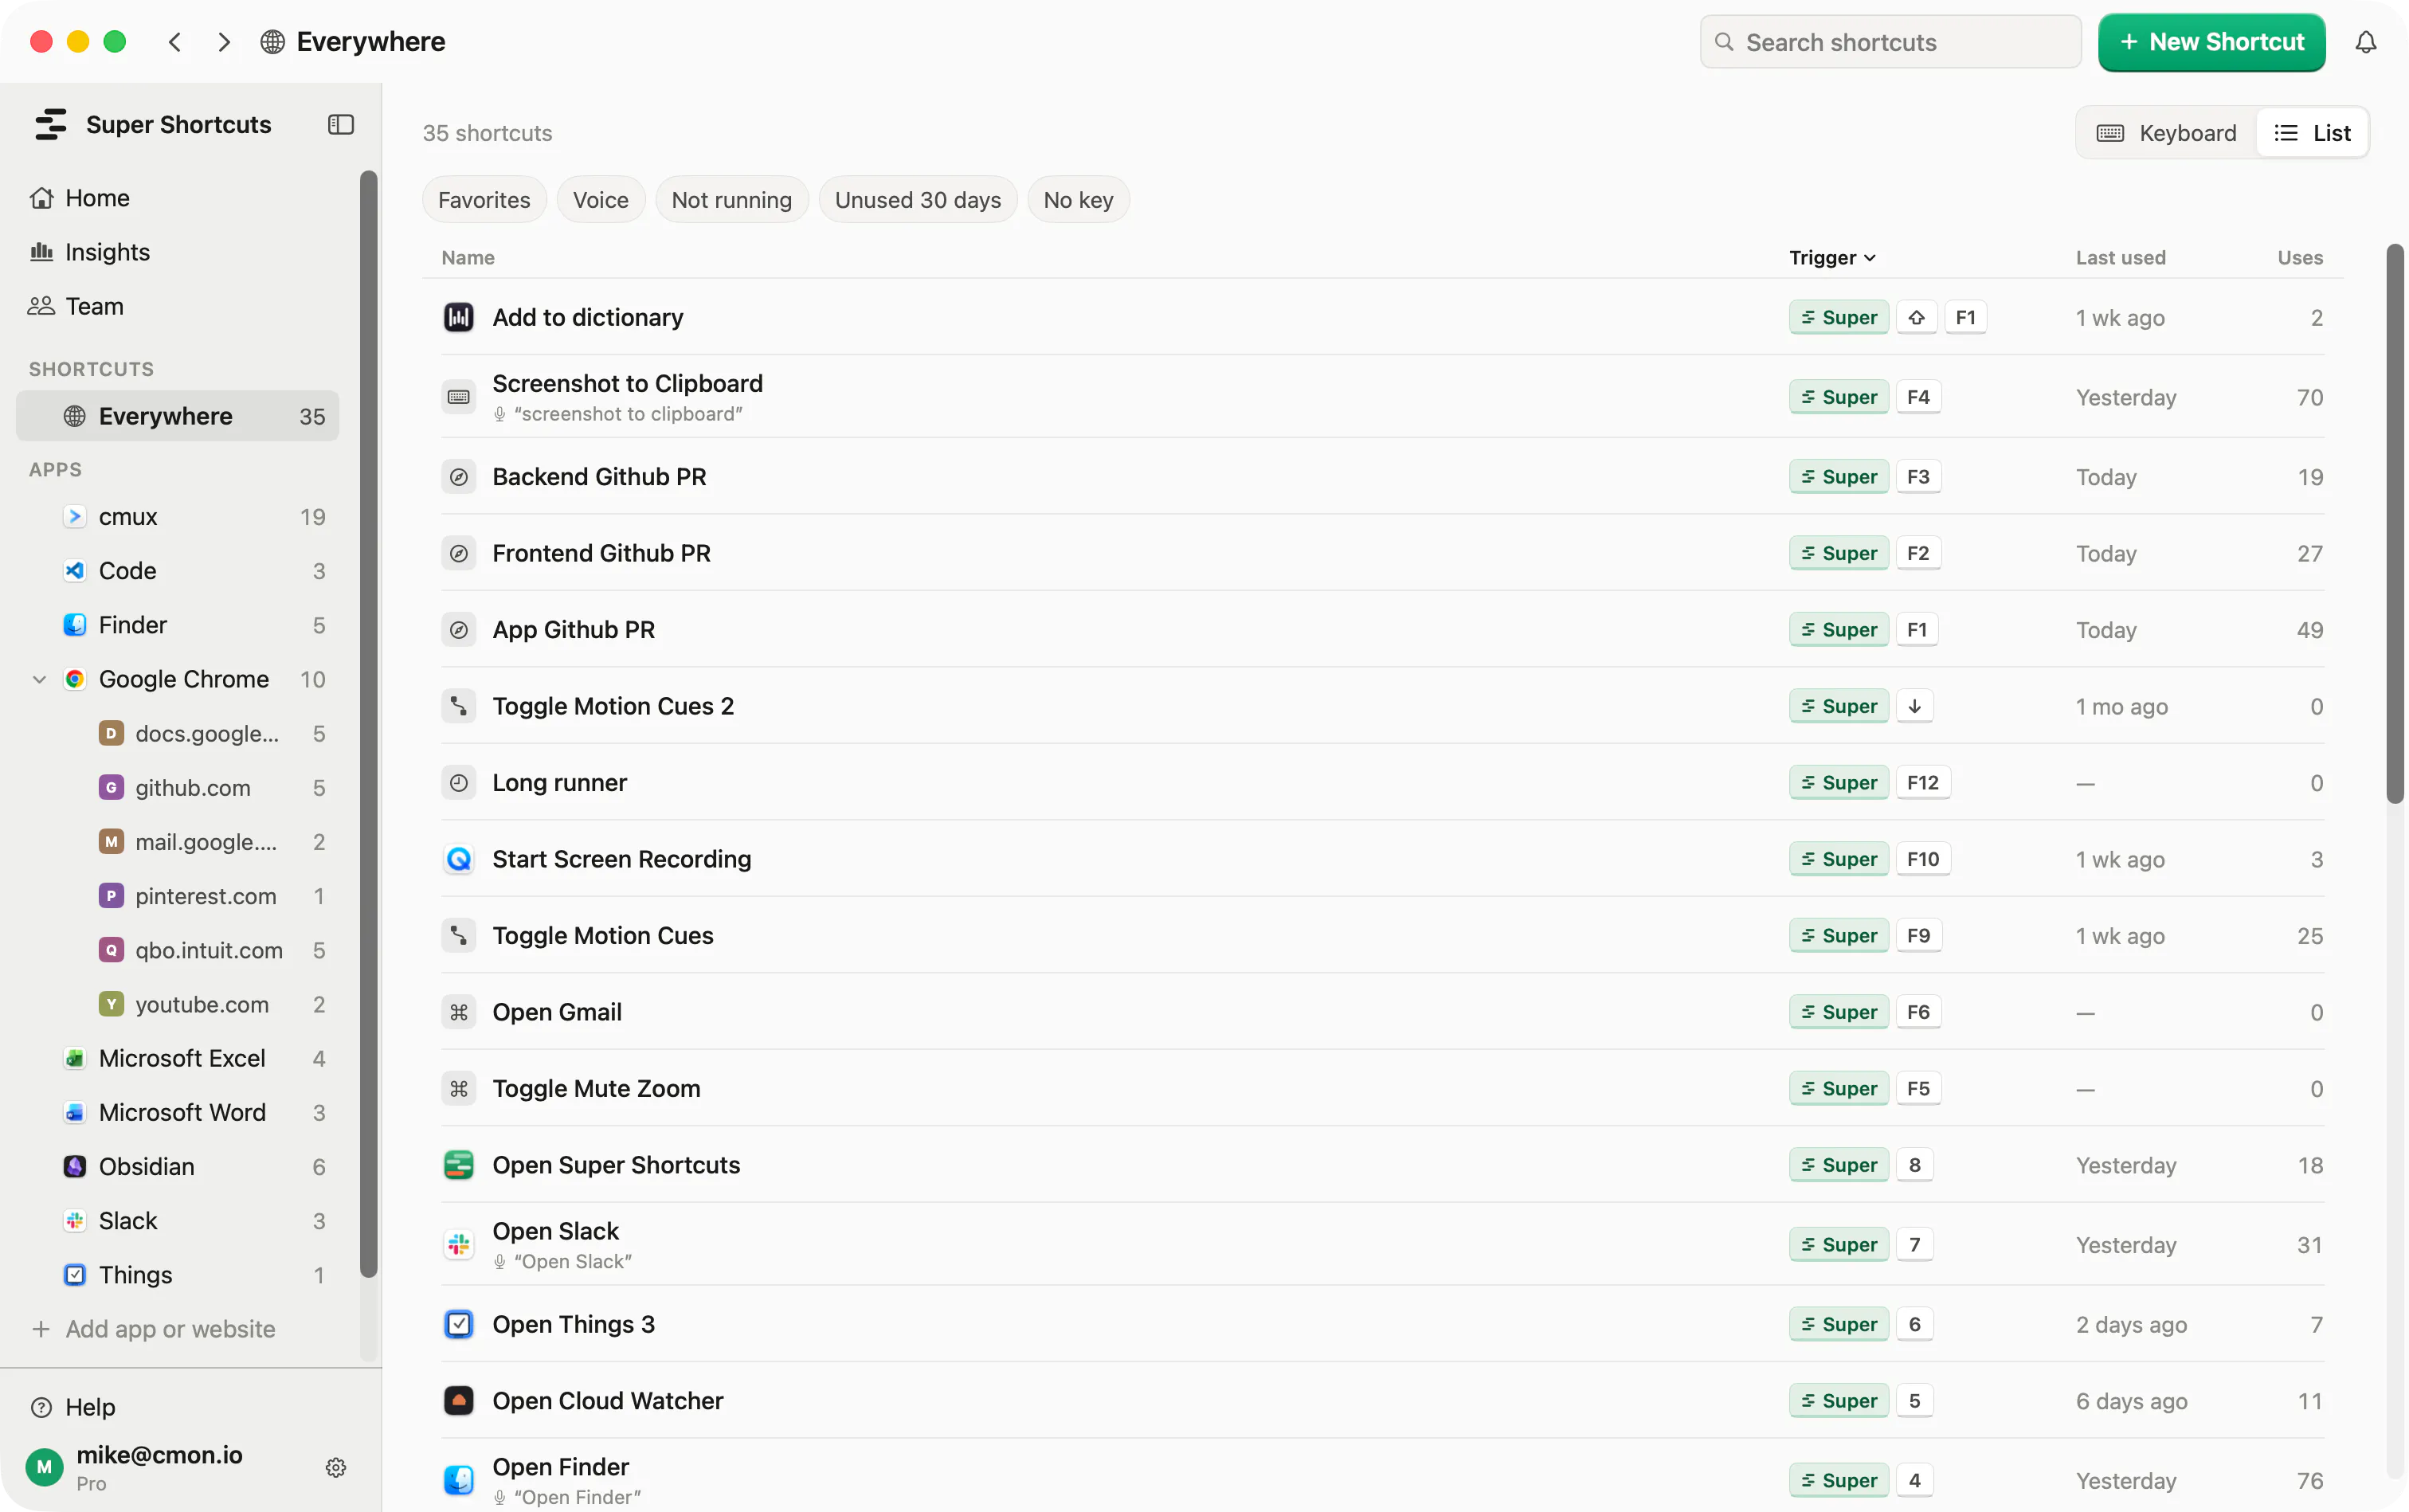This screenshot has height=1512, width=2409.
Task: Collapse the Google Chrome tree chevron
Action: click(39, 679)
